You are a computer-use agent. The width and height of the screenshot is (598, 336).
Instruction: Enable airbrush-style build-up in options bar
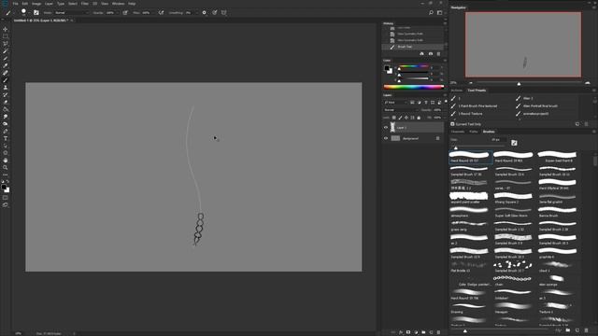click(162, 12)
